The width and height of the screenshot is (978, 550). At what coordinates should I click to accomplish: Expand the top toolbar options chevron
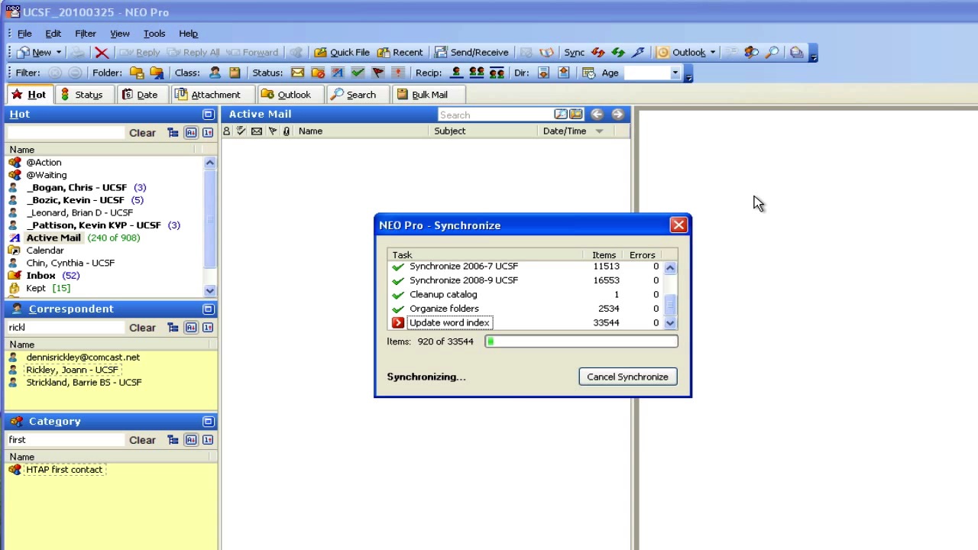point(814,54)
